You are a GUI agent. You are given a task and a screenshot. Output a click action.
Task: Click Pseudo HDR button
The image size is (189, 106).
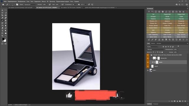click(x=167, y=14)
